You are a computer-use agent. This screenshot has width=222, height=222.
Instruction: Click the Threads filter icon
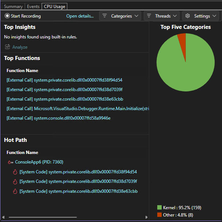[149, 16]
